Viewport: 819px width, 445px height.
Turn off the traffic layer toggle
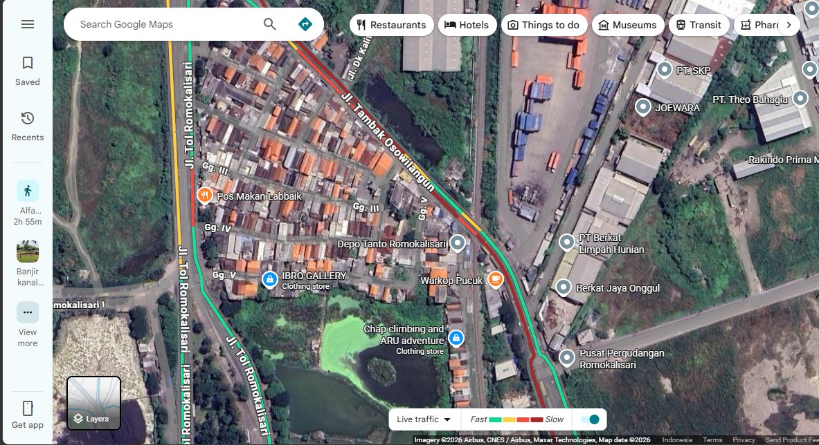point(591,419)
